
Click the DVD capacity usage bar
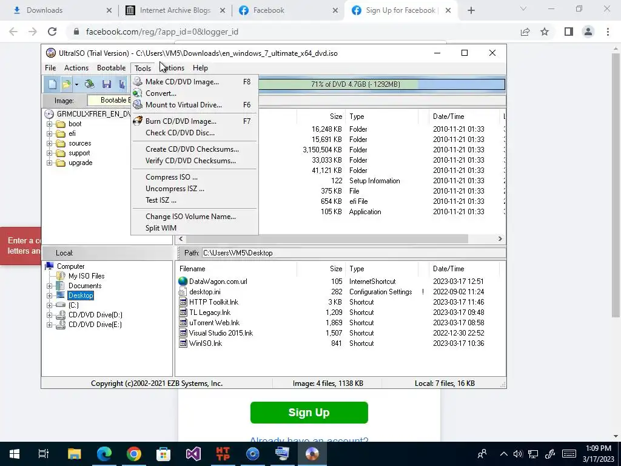[382, 84]
